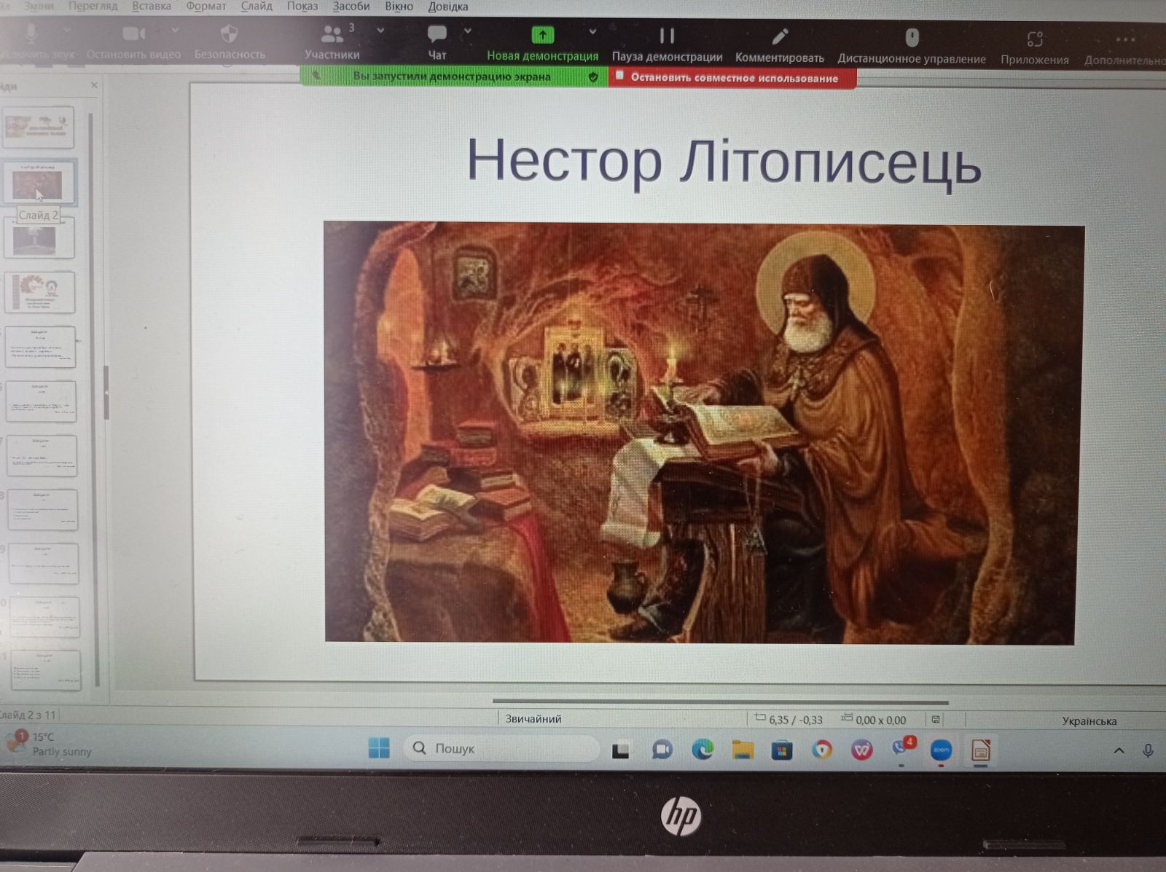Viewport: 1166px width, 872px height.
Task: Click the slide panel splitter handle
Action: tap(106, 392)
